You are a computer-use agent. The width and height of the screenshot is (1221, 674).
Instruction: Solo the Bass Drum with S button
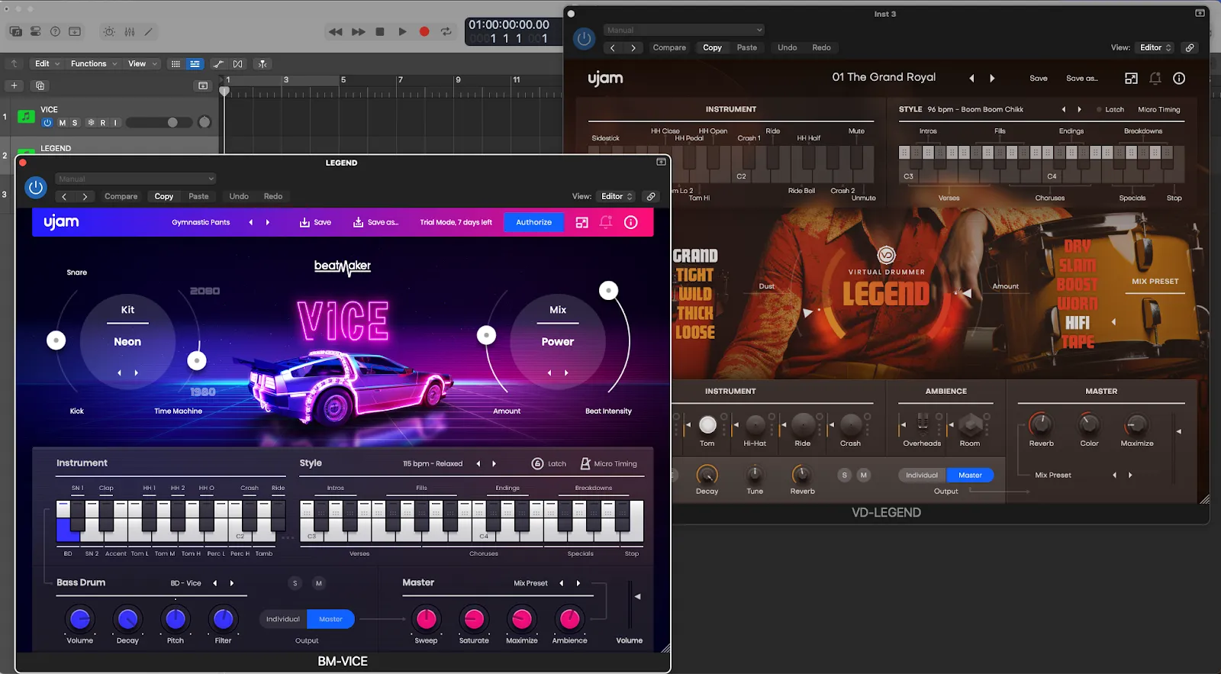pos(295,583)
